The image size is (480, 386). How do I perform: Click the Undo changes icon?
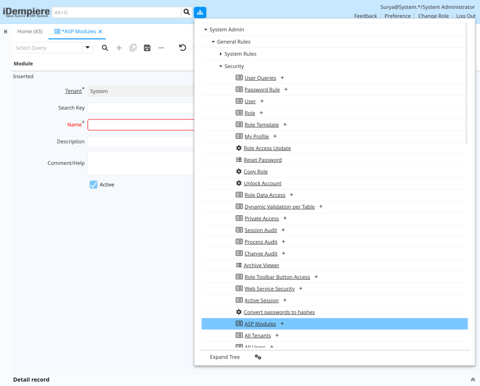[x=182, y=48]
